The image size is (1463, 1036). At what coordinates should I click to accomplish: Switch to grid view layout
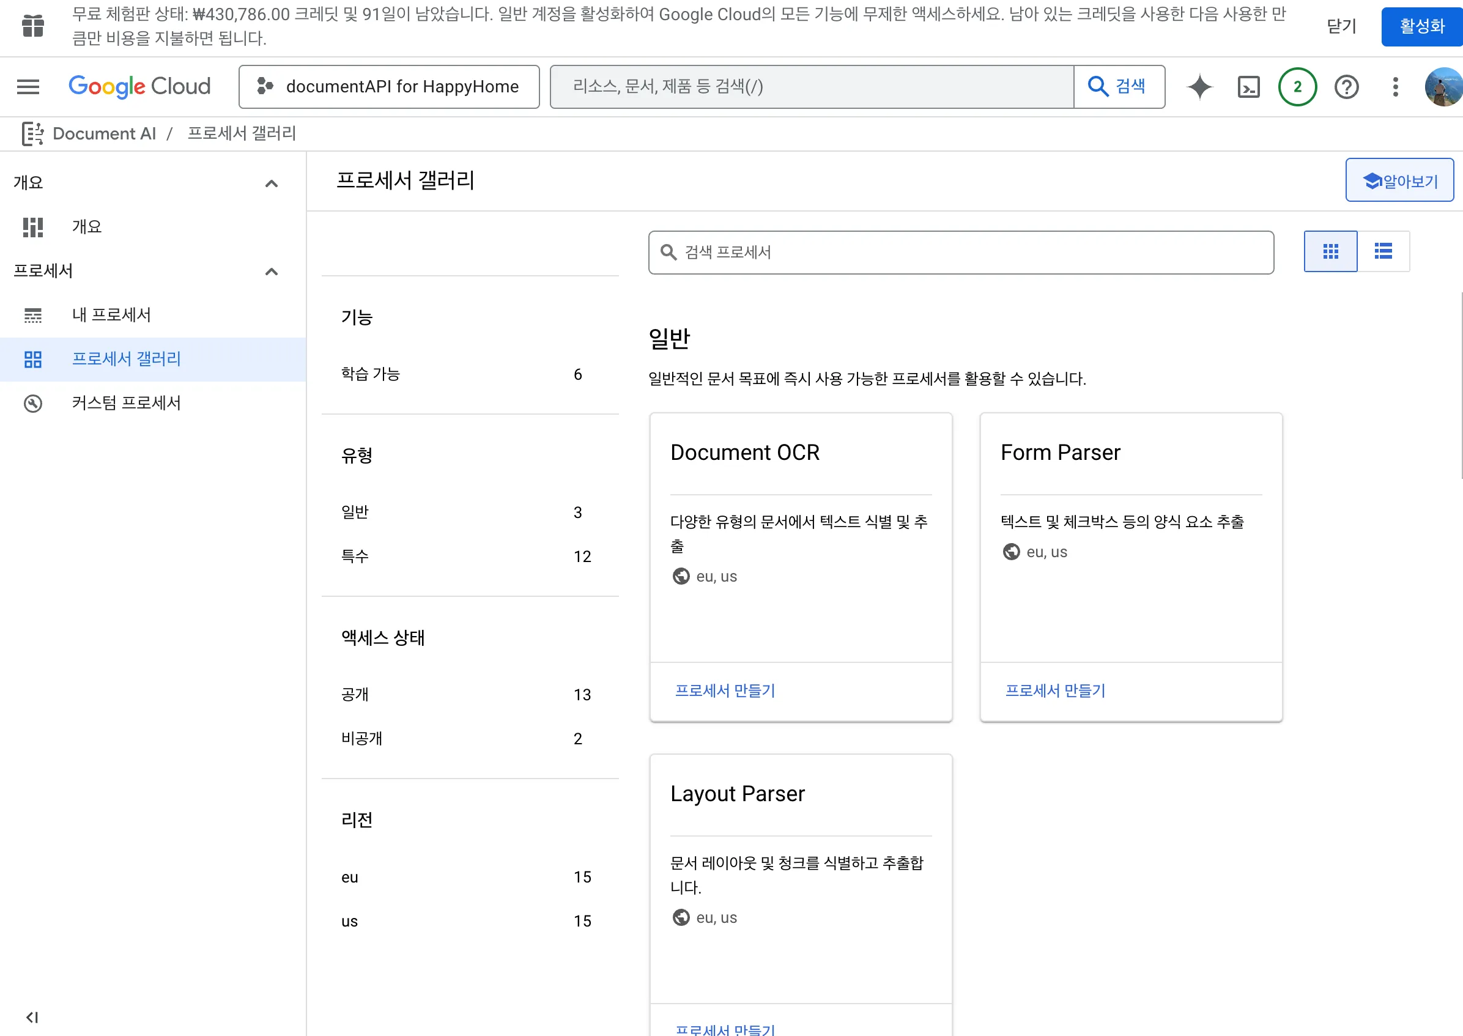point(1330,251)
